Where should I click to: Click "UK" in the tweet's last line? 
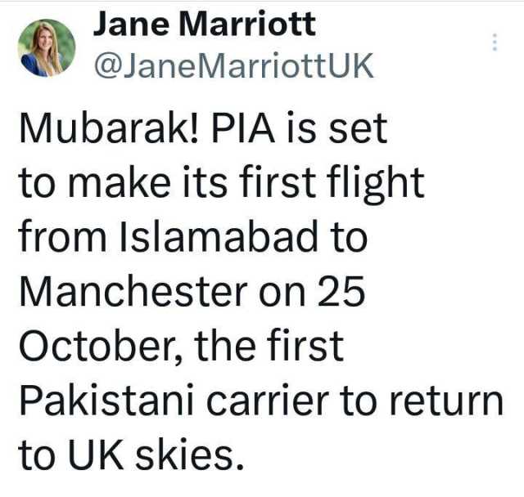(99, 454)
